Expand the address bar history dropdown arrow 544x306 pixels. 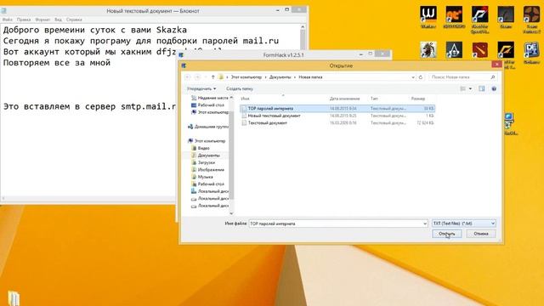click(413, 77)
